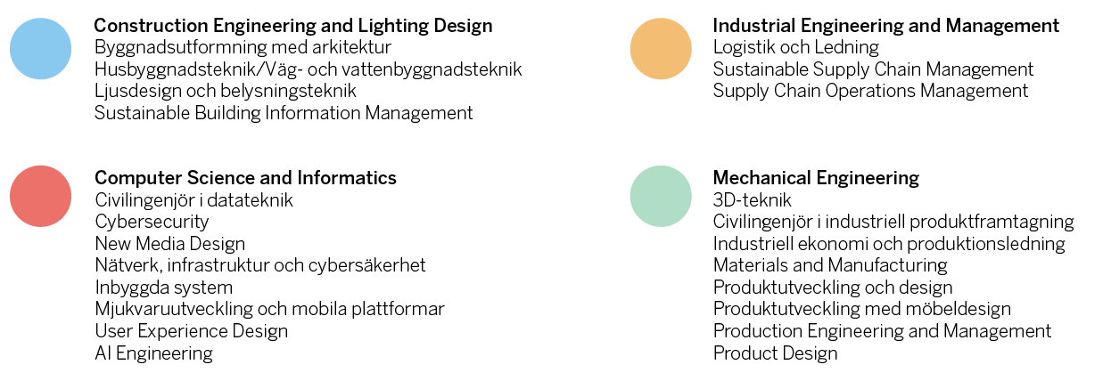Click the AI Engineering programme
The height and width of the screenshot is (381, 1111).
point(153,353)
